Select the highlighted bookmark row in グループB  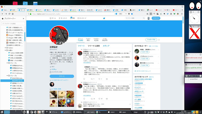12,81
